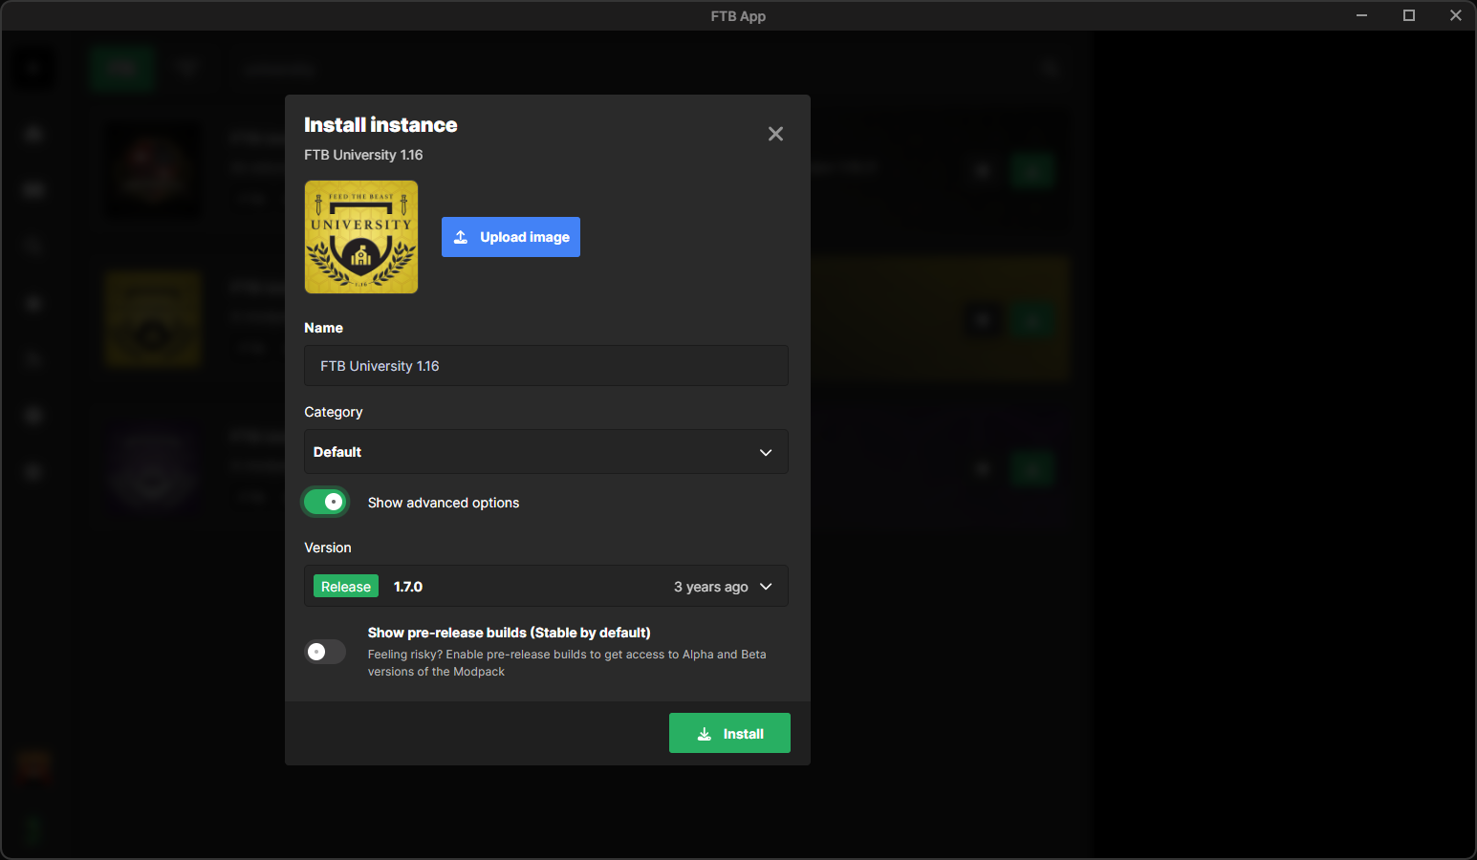Viewport: 1477px width, 860px height.
Task: Click the blue Upload image button
Action: 510,237
